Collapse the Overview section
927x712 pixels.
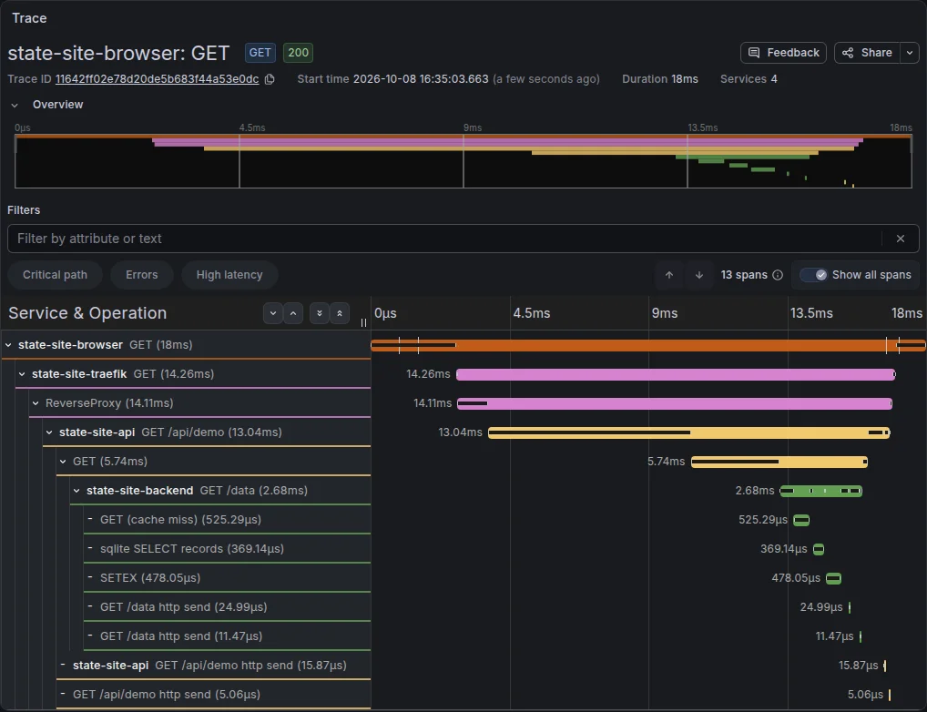(15, 105)
